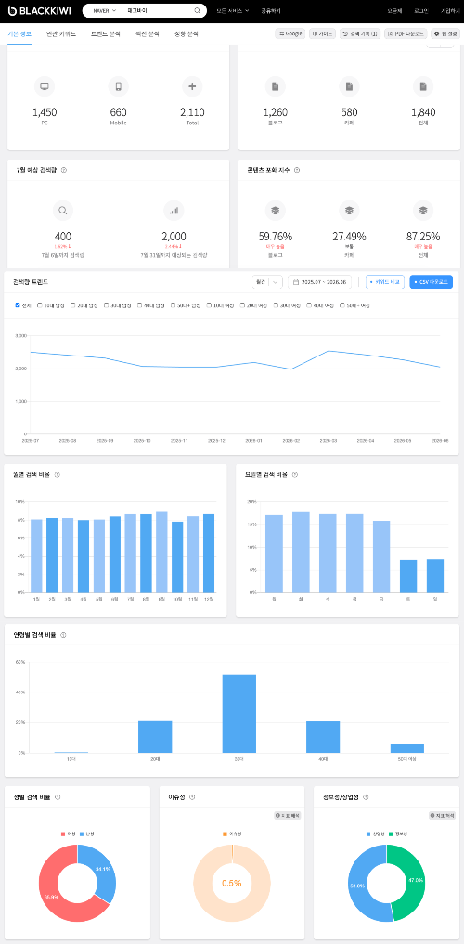Viewport: 464px width, 944px height.
Task: Click the bar signal icon above 2,000
Action: point(174,211)
